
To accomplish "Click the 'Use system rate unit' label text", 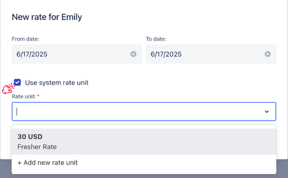I will 57,83.
